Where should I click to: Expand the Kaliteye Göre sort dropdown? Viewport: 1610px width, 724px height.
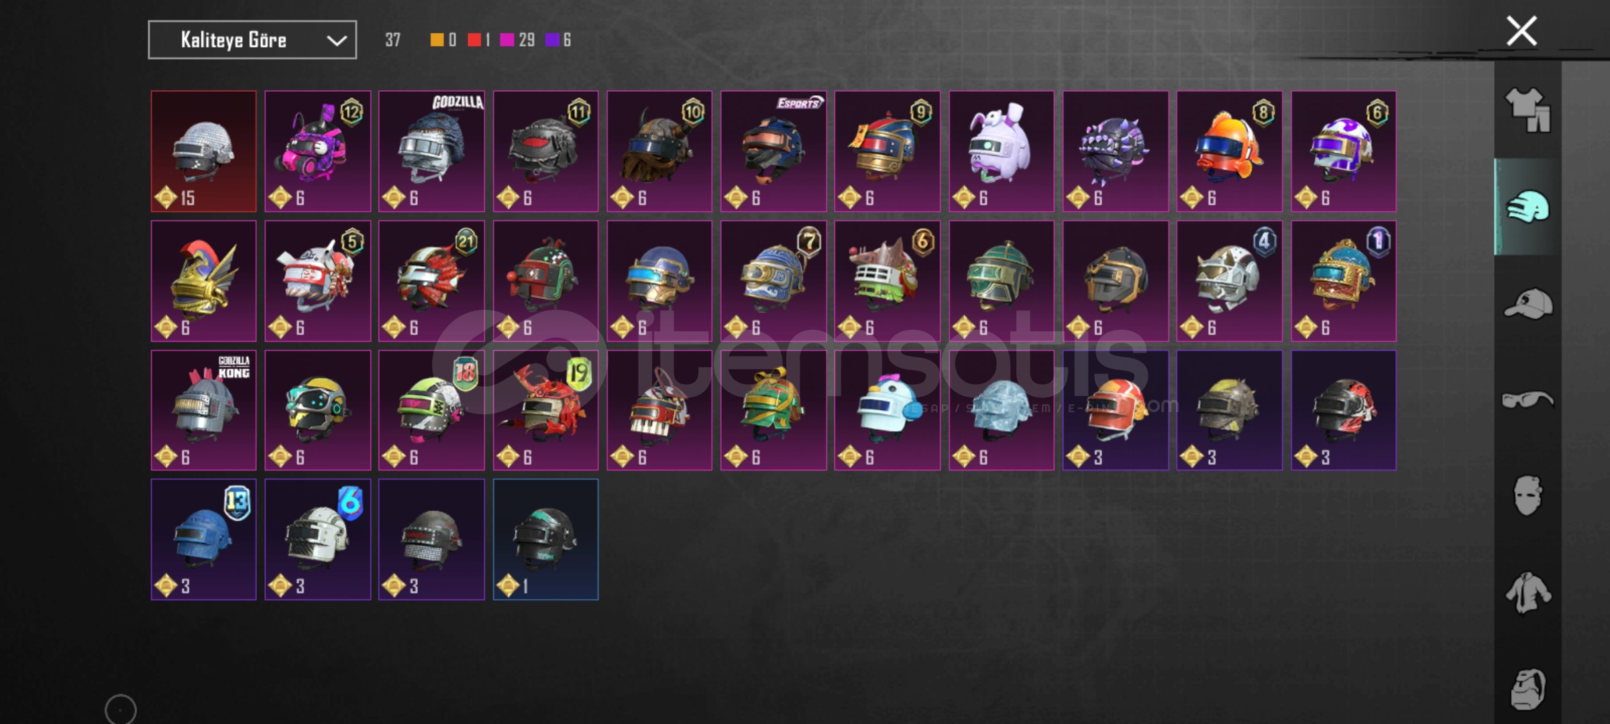tap(252, 40)
